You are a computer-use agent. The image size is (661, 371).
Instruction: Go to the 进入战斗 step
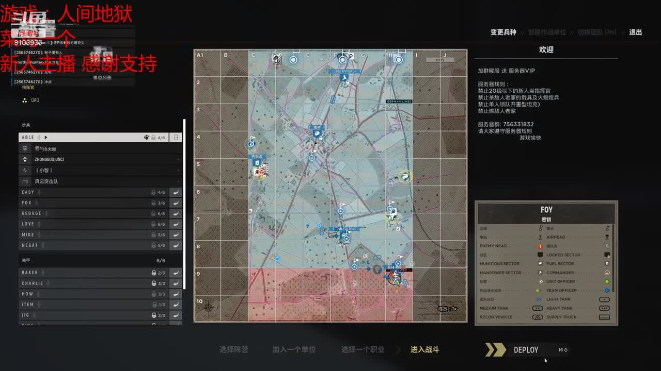click(425, 349)
